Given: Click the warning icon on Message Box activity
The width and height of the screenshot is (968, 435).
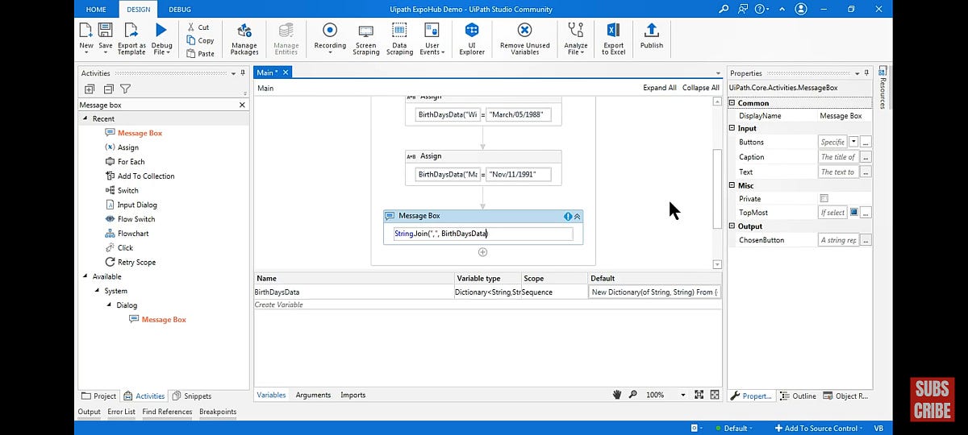Looking at the screenshot, I should point(567,216).
